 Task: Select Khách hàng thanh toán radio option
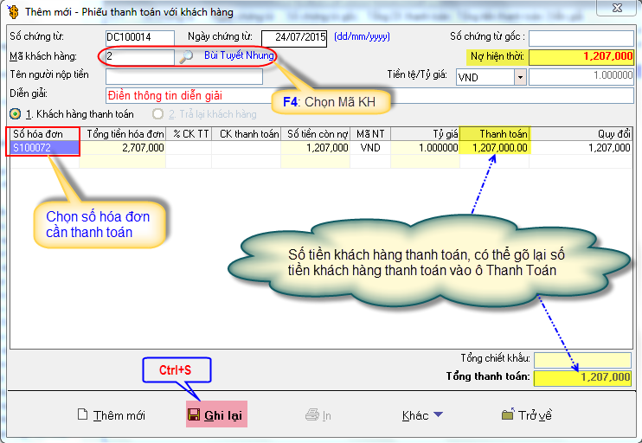pos(15,113)
